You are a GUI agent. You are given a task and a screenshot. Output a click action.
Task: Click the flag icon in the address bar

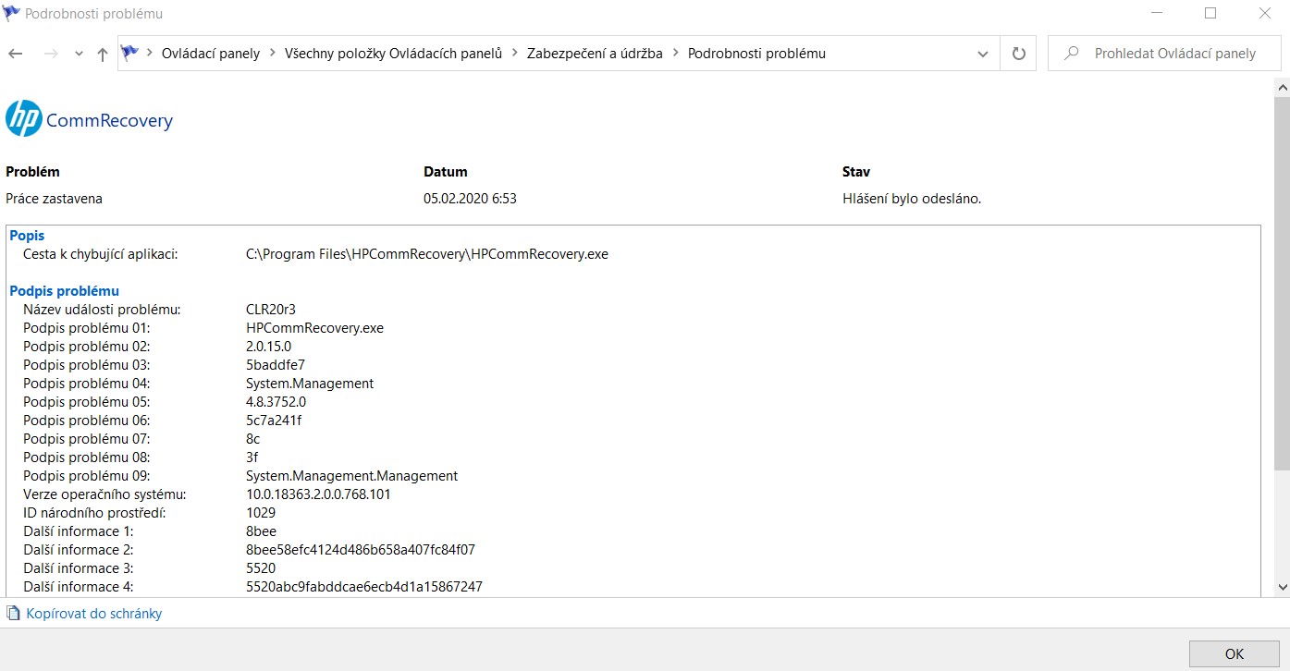click(x=130, y=53)
